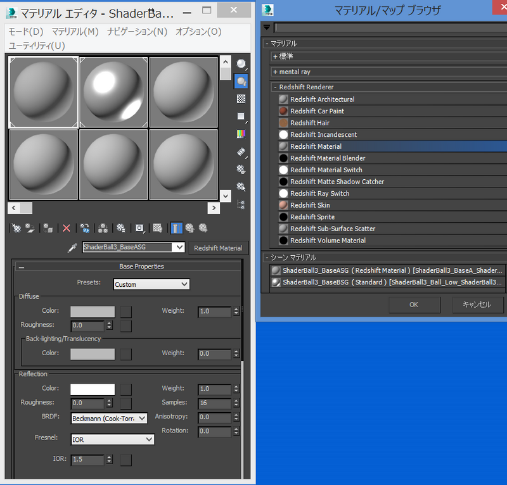Click the Sample UV Tiling icon
This screenshot has height=485, width=507.
(241, 116)
